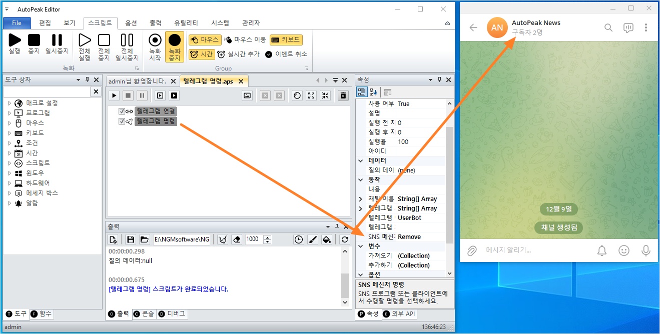Clear toolbox search with X button
The height and width of the screenshot is (334, 660).
point(96,91)
